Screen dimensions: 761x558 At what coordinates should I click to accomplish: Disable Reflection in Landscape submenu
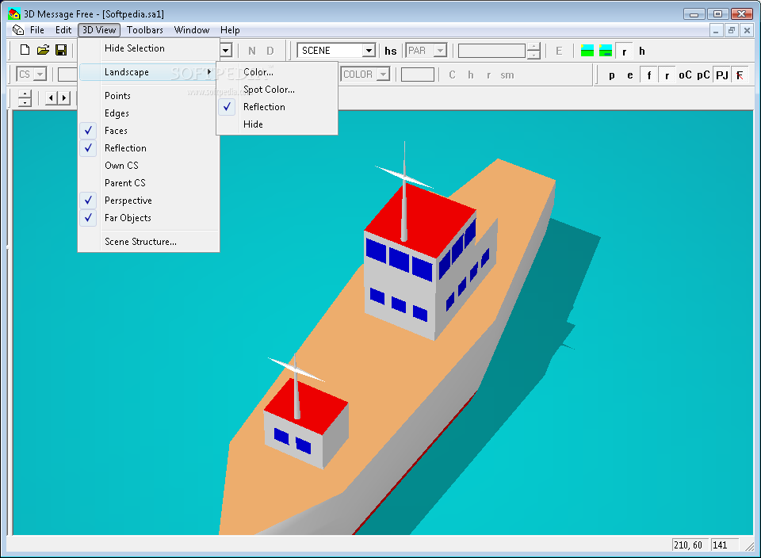[277, 107]
